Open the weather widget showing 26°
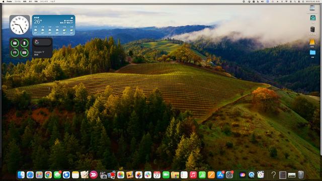Screen dimensions: 322x181 [x=53, y=25]
